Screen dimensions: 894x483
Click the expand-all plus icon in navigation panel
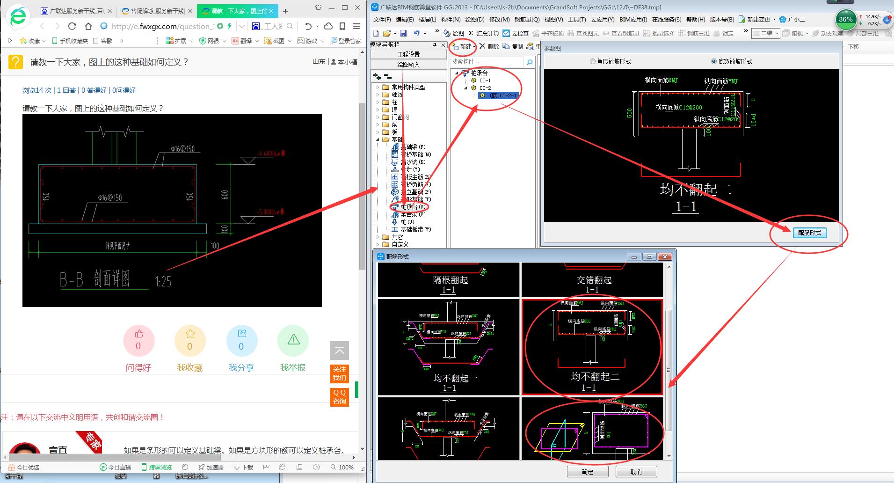click(377, 76)
